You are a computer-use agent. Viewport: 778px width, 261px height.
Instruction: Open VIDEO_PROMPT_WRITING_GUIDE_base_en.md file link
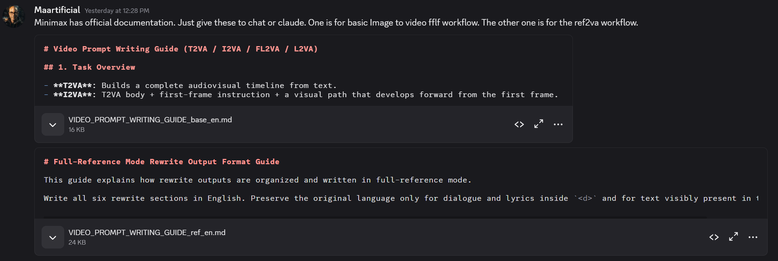click(150, 120)
